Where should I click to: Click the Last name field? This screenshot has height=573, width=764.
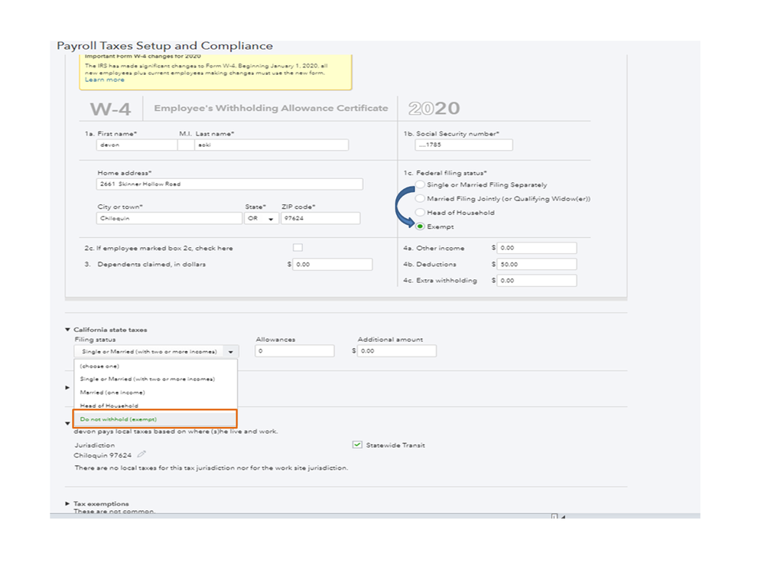point(271,145)
